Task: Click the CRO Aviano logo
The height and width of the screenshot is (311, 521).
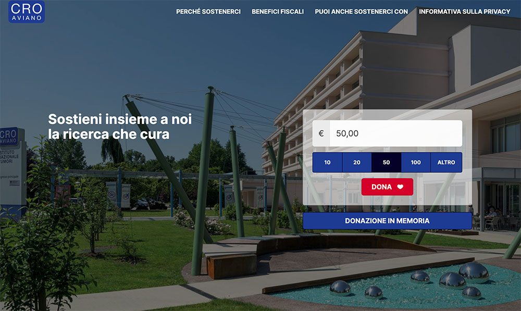Action: click(x=27, y=11)
